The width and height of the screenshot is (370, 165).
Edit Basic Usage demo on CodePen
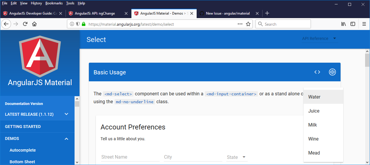point(332,72)
